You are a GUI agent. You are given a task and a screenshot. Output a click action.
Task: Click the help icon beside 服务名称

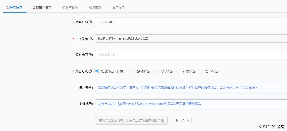[90, 22]
